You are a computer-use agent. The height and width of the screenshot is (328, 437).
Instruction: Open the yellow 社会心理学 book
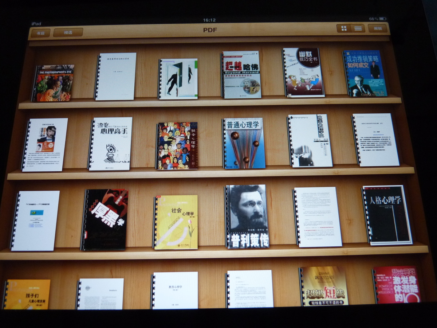pyautogui.click(x=176, y=222)
